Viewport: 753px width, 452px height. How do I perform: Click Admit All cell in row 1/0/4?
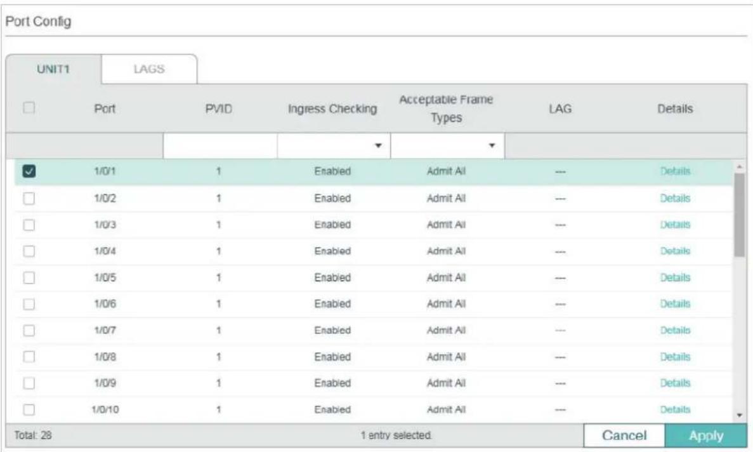[x=446, y=251]
